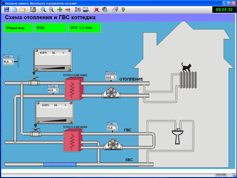The image size is (237, 178).
Task: Click the zoom out magnifier
Action: pos(51,10)
